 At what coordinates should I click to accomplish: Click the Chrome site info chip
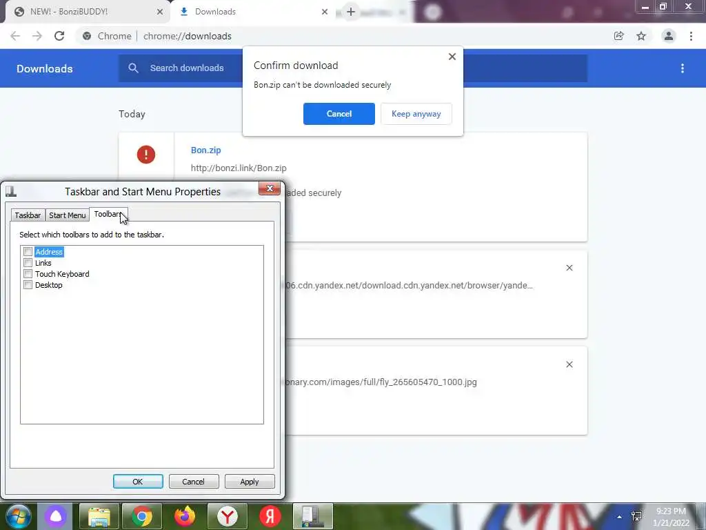tap(107, 36)
